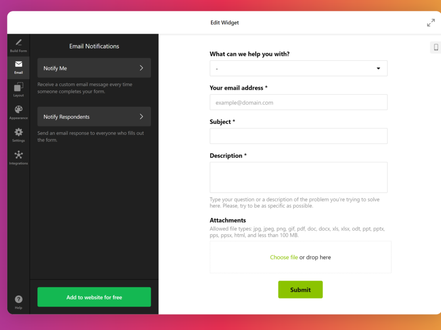Open the Appearance panel
The width and height of the screenshot is (441, 330).
(x=18, y=112)
